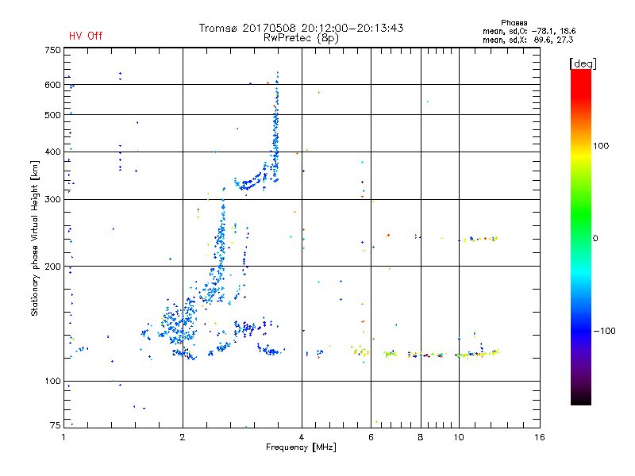Viewport: 635px width, 476px height.
Task: Click the 'Stationary phase Virtual Height [km]' axis title
Action: pos(34,238)
